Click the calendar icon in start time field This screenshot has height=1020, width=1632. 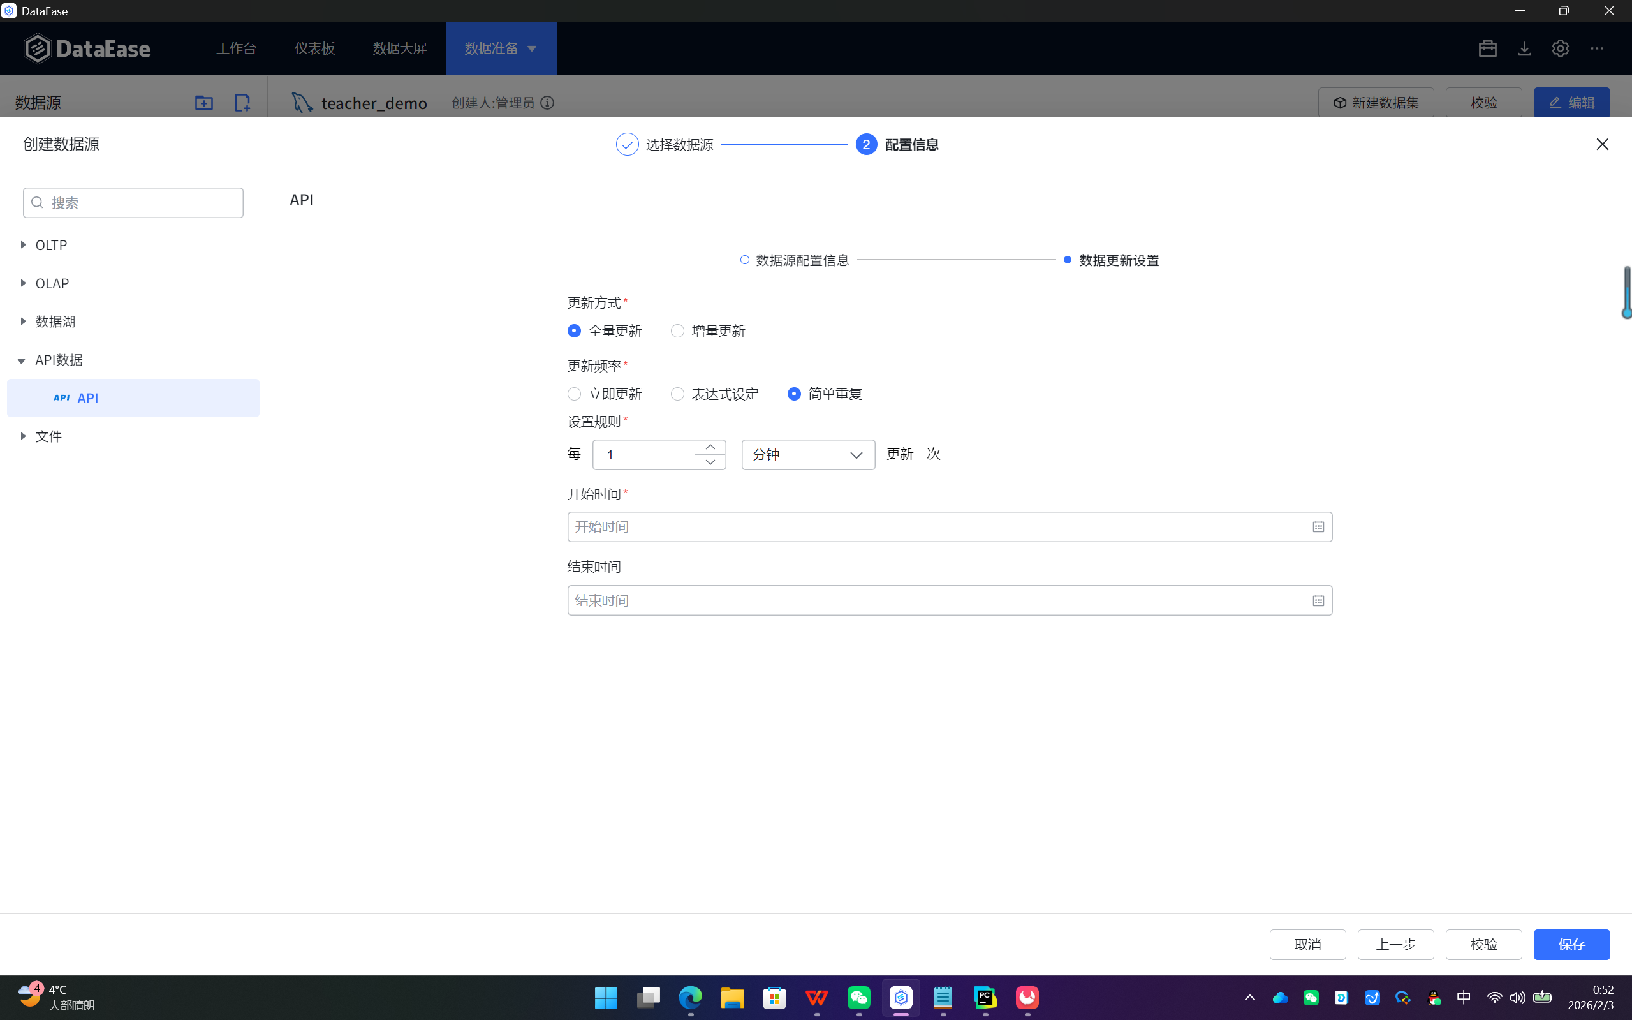click(x=1318, y=527)
